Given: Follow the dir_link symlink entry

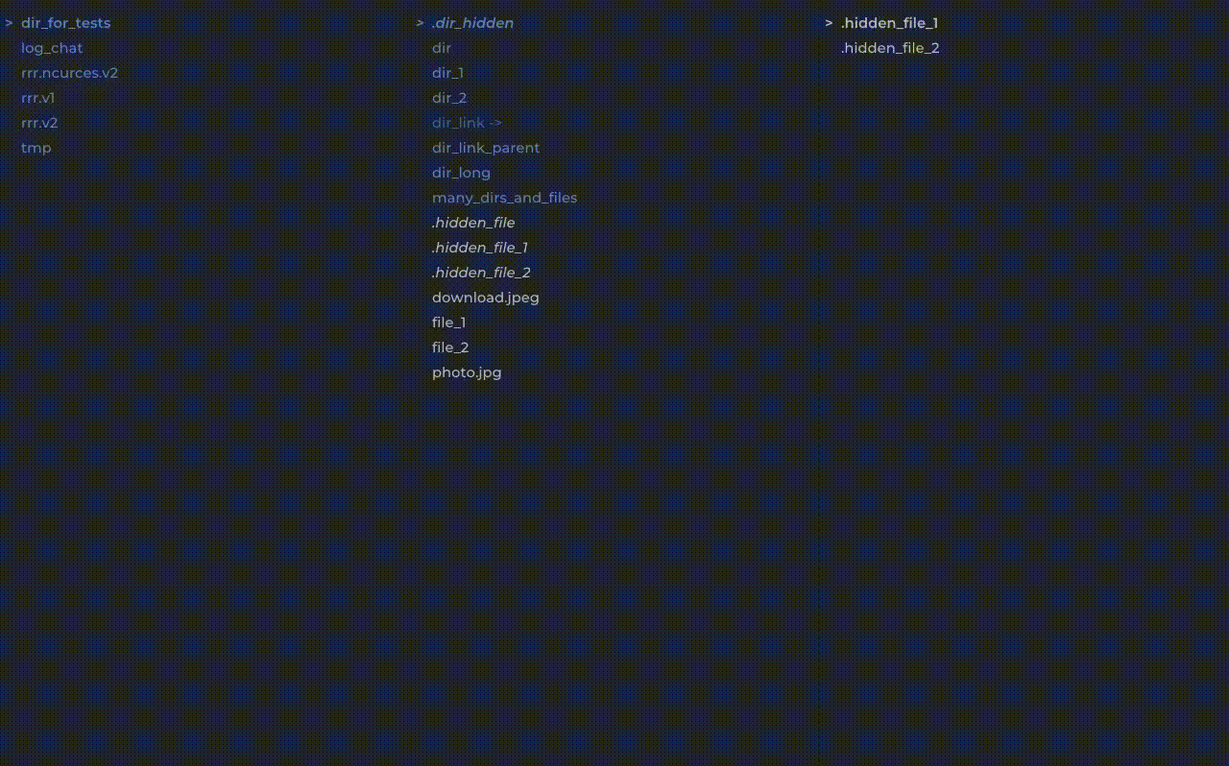Looking at the screenshot, I should coord(467,123).
